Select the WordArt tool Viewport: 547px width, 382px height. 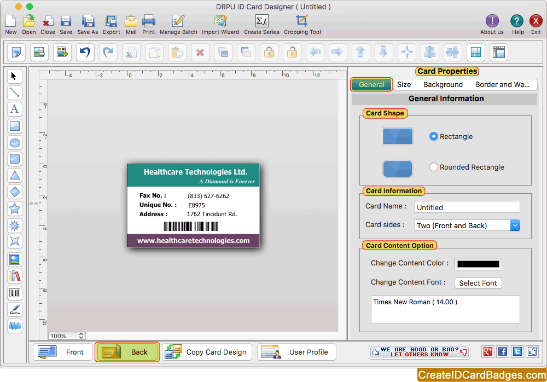[15, 326]
